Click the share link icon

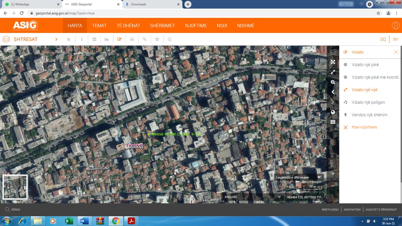coord(145,39)
